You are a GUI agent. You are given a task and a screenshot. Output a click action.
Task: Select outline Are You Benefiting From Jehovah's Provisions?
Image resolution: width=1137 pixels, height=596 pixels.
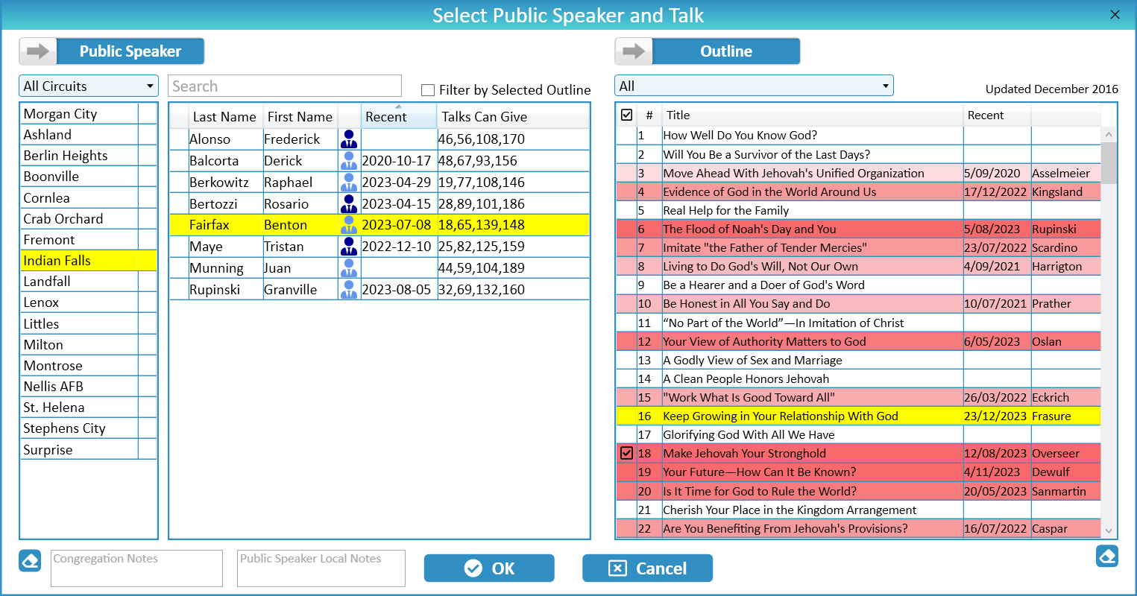(x=858, y=528)
